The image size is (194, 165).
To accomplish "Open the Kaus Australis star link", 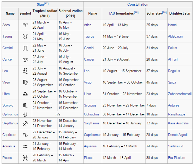I will 178,123.
